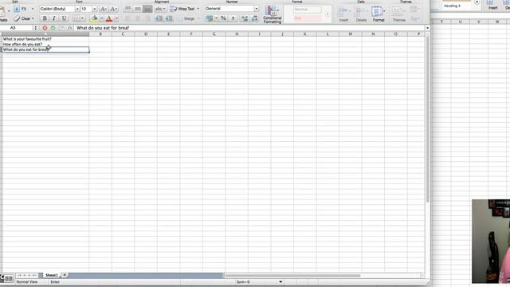The width and height of the screenshot is (510, 287).
Task: Decrease font size with smaller A icon
Action: [x=113, y=9]
